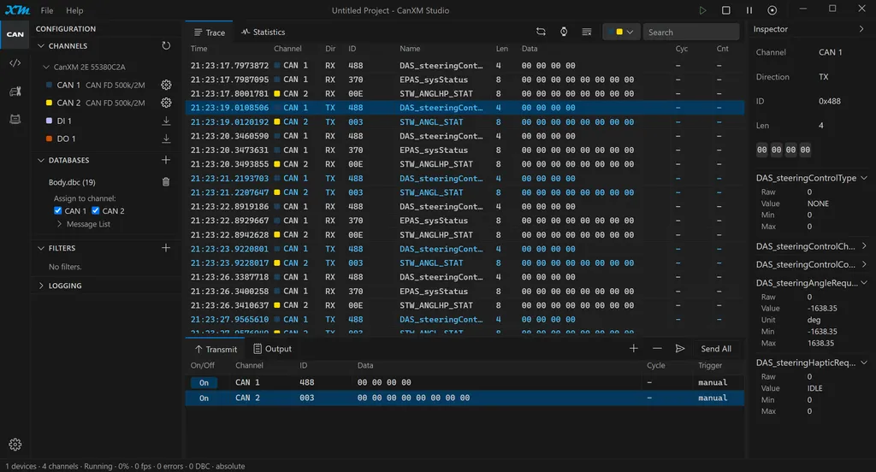Open the vehicle diagnostics sidebar icon
This screenshot has width=876, height=472.
pos(15,91)
